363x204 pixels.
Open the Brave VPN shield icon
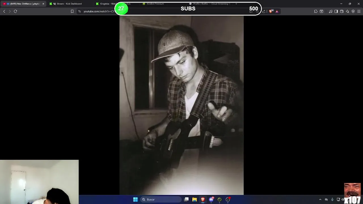[x=353, y=11]
